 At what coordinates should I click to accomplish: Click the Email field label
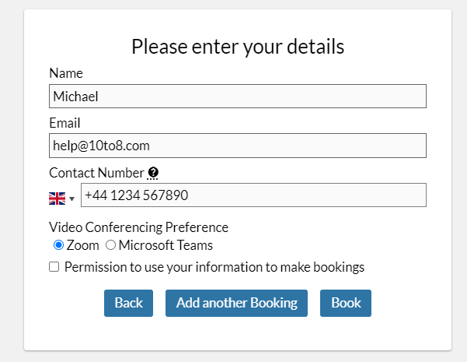click(x=64, y=123)
